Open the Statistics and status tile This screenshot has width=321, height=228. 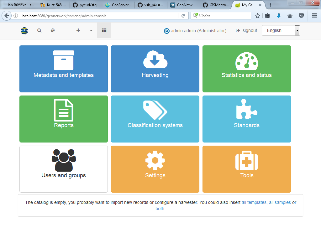(x=246, y=69)
